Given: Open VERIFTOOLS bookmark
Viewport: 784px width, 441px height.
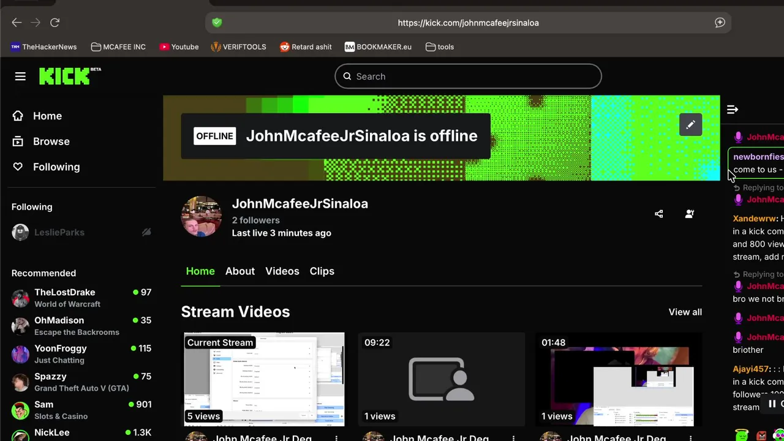Looking at the screenshot, I should pos(238,47).
